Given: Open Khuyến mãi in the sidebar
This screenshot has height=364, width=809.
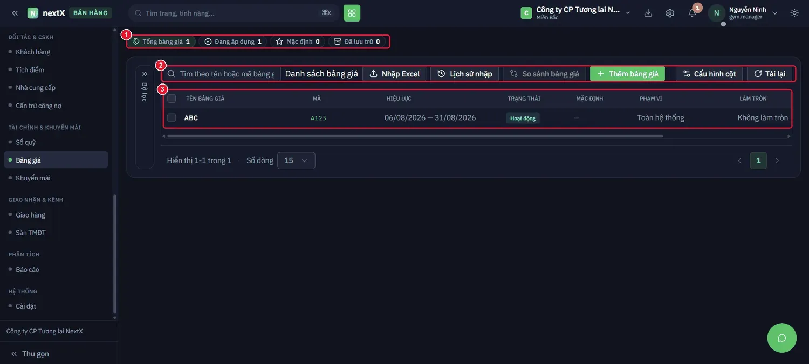Looking at the screenshot, I should [33, 178].
